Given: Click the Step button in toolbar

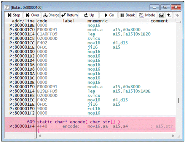Looking at the screenshot, I should tap(14, 15).
